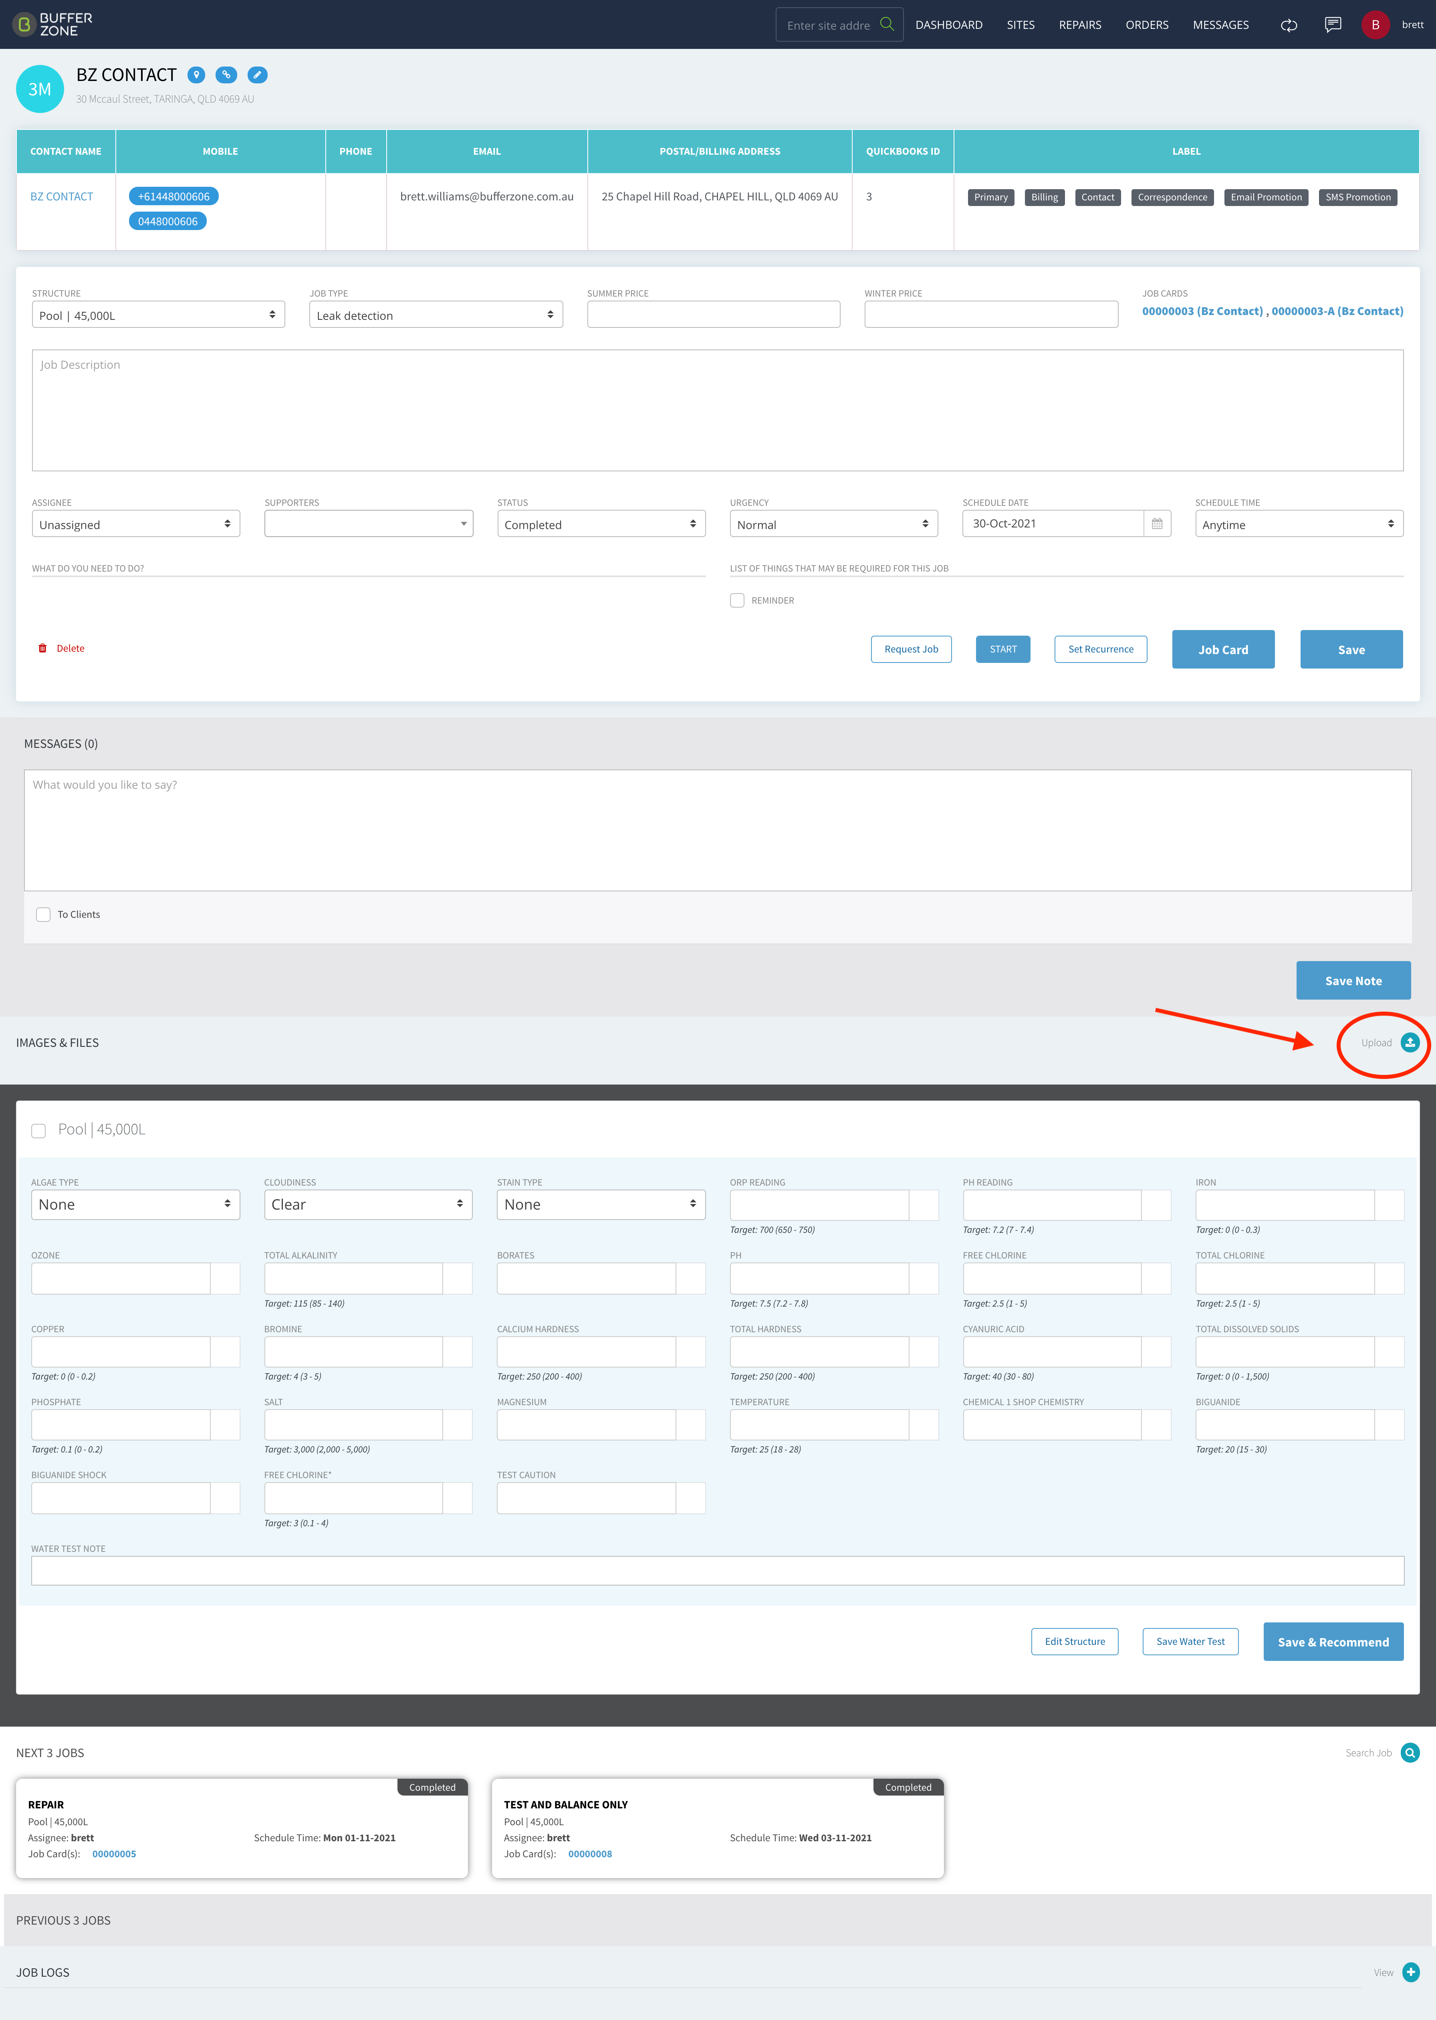The image size is (1436, 2020).
Task: Click the Upload icon in Images & Files
Action: pos(1410,1043)
